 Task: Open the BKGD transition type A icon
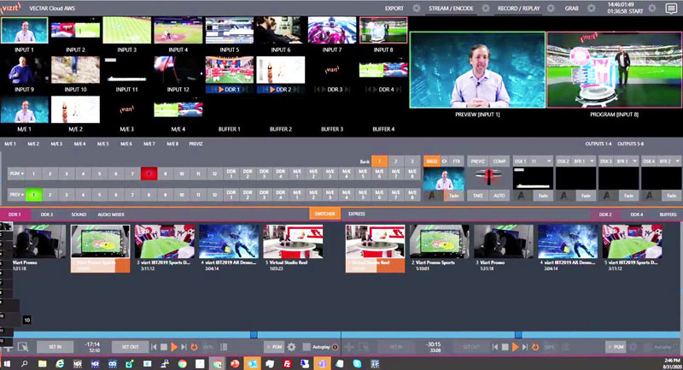tap(432, 196)
